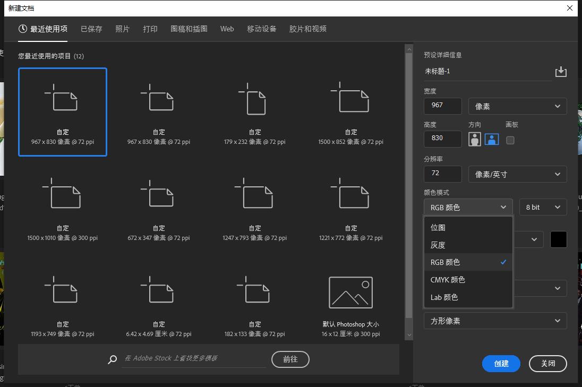Click the 创建 button

(501, 363)
